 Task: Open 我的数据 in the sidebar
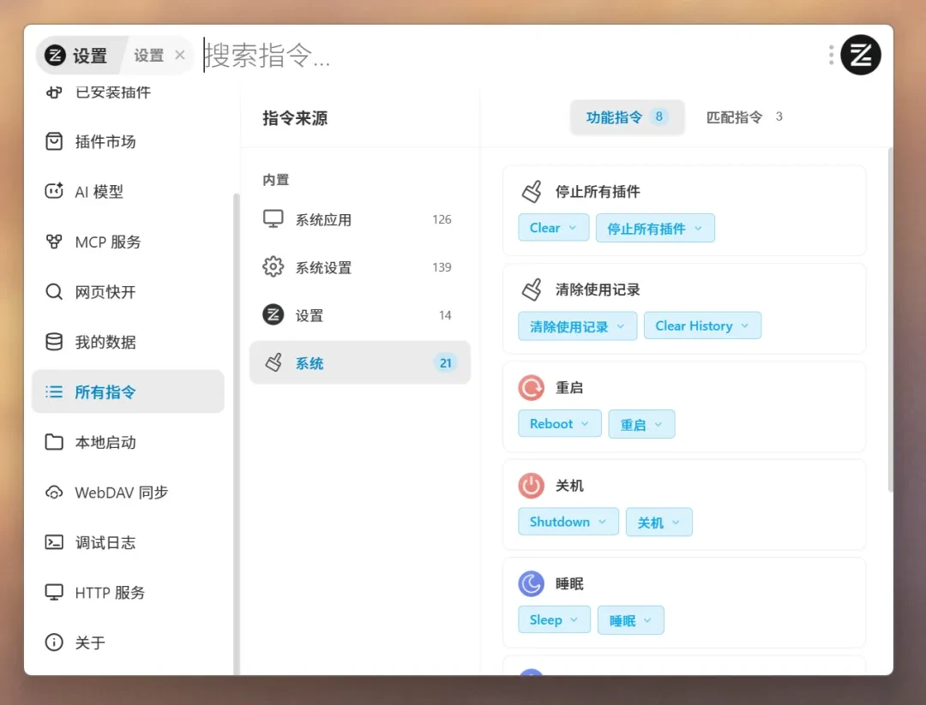[128, 342]
